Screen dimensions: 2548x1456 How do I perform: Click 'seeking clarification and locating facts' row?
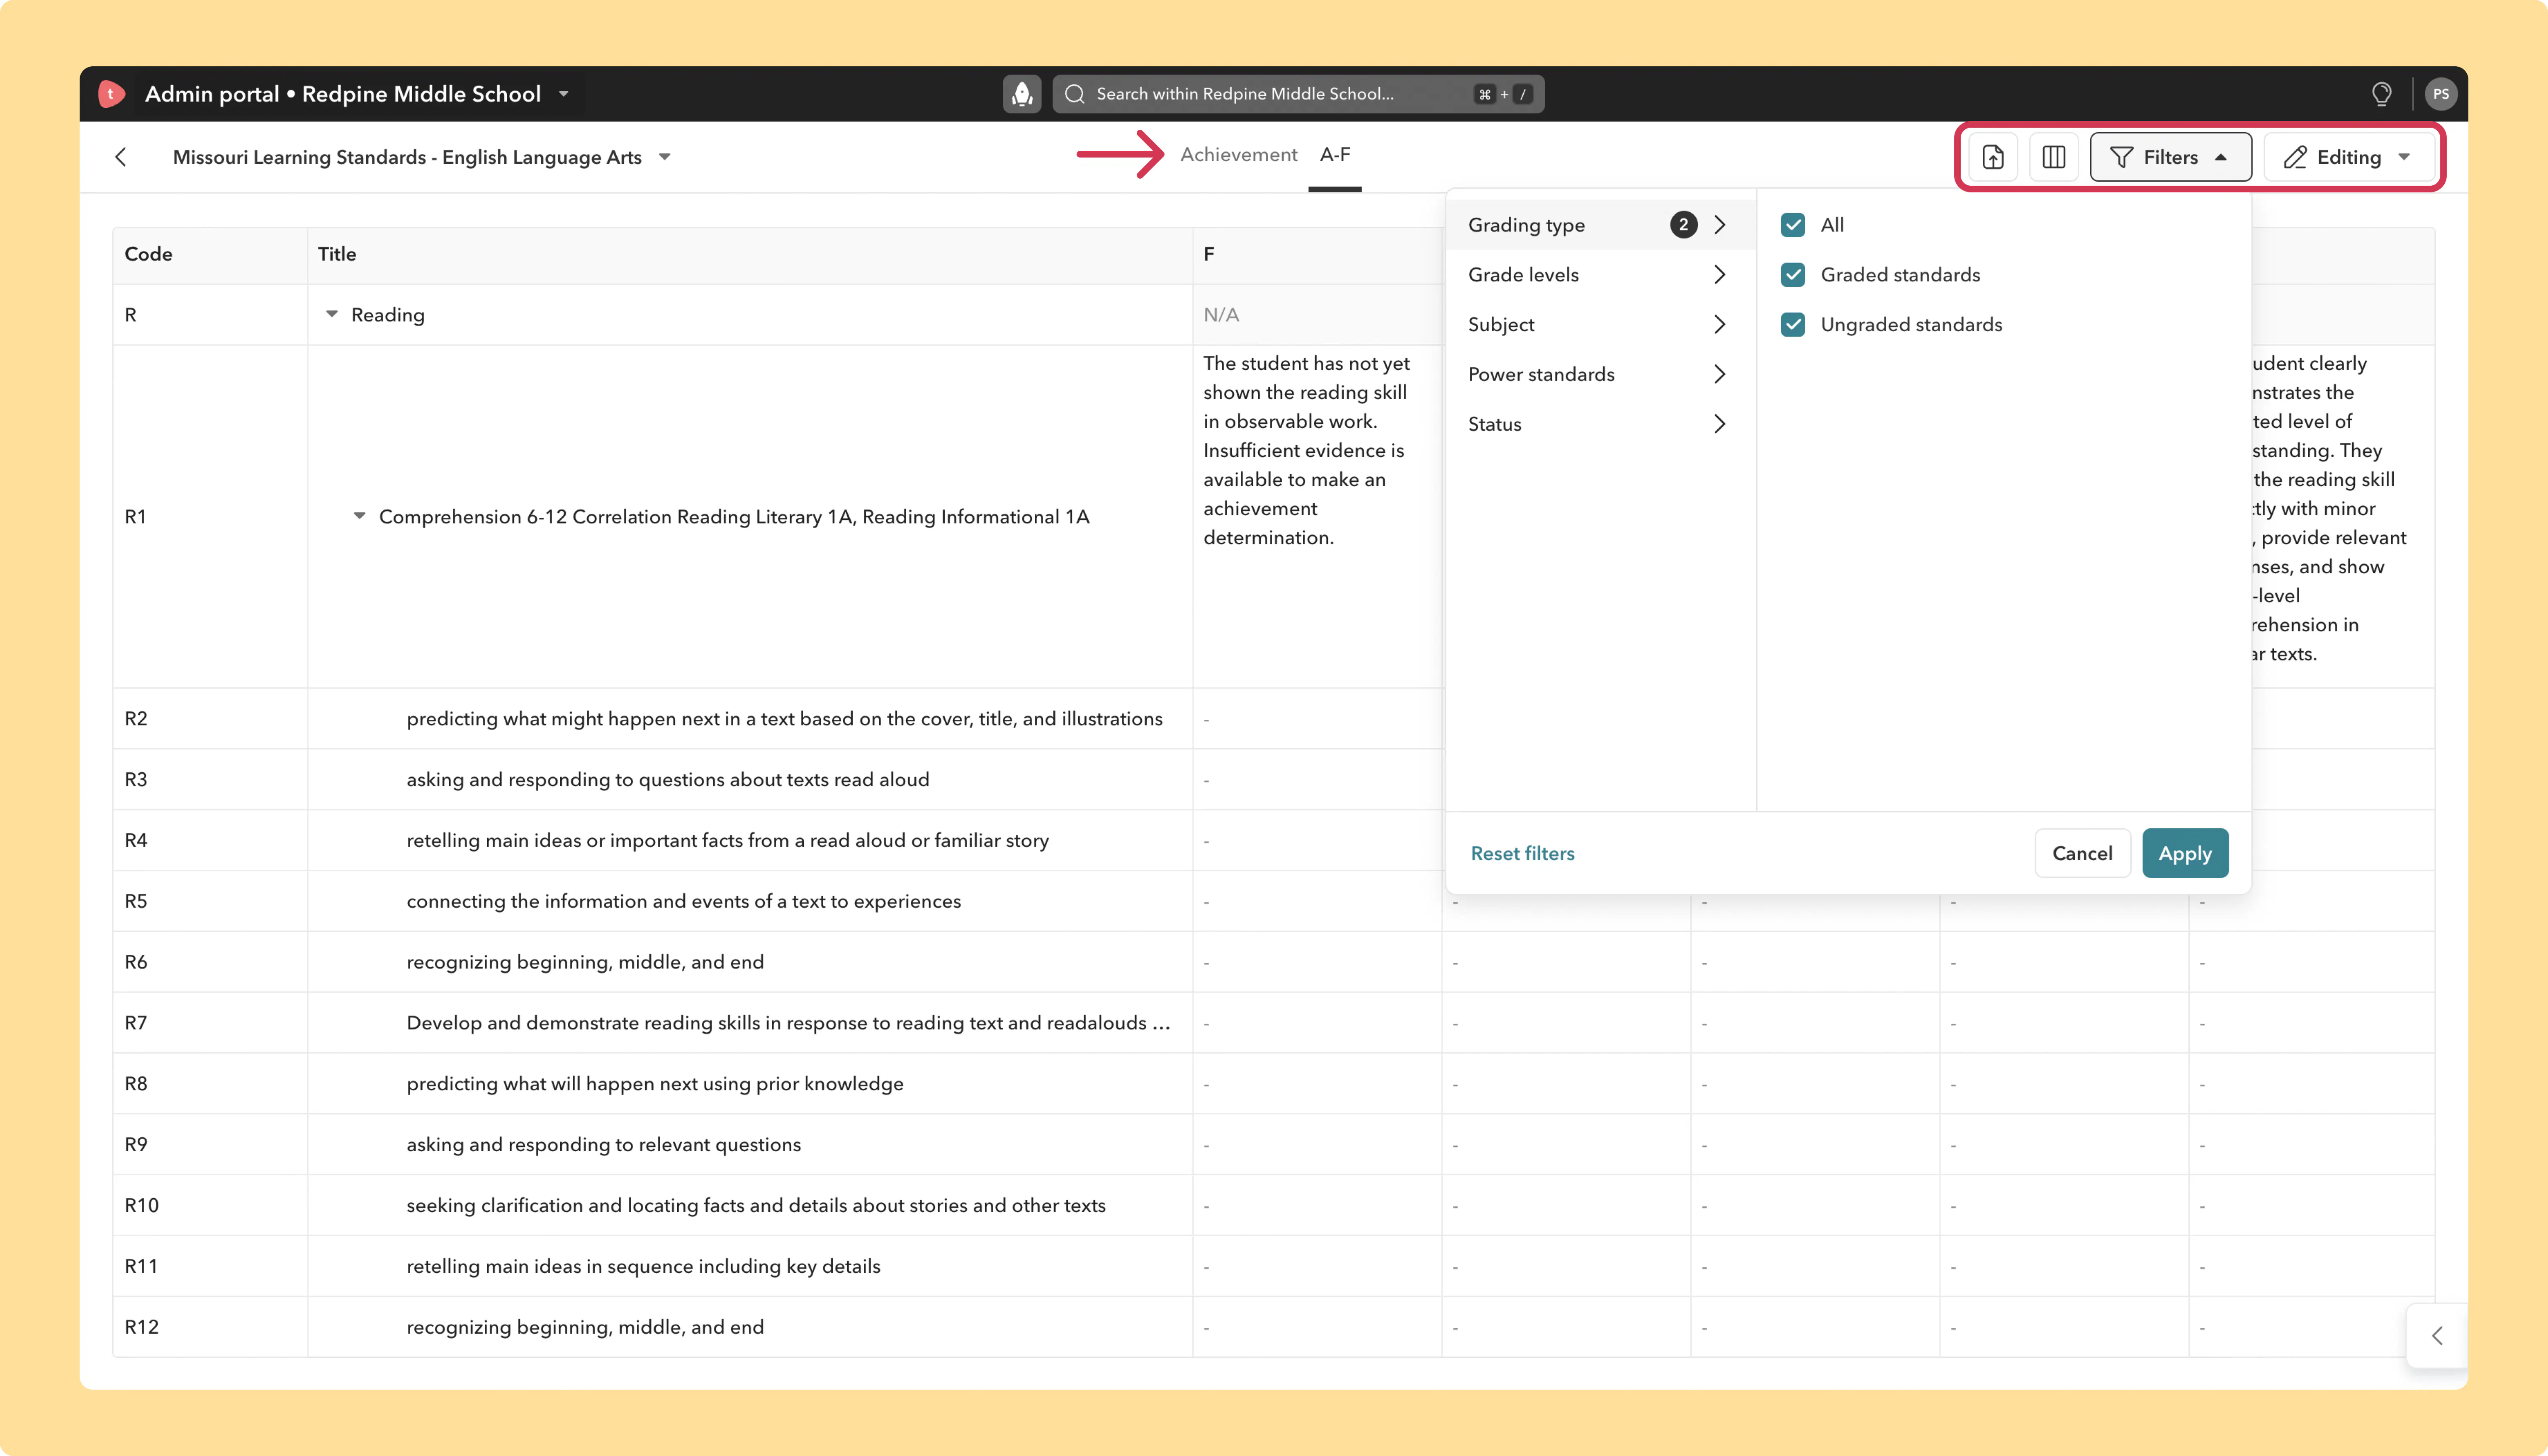coord(756,1206)
